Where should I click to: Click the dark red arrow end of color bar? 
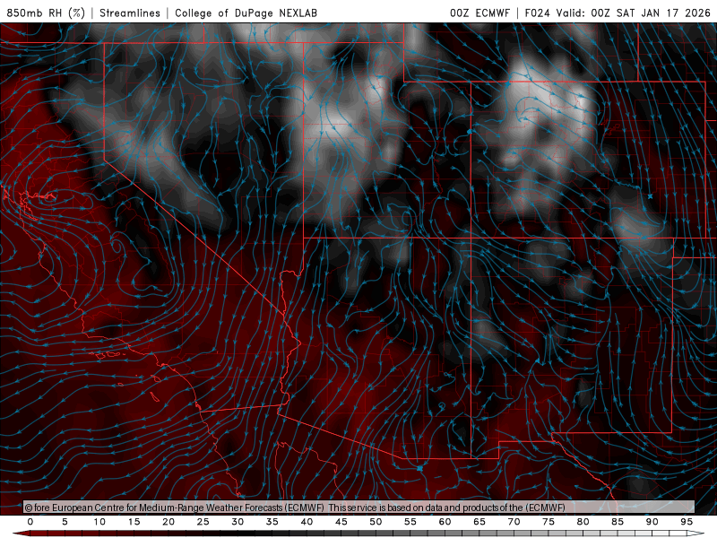[x=21, y=534]
